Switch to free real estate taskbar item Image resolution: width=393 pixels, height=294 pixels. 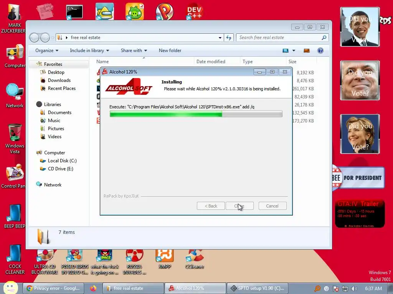[x=133, y=288]
